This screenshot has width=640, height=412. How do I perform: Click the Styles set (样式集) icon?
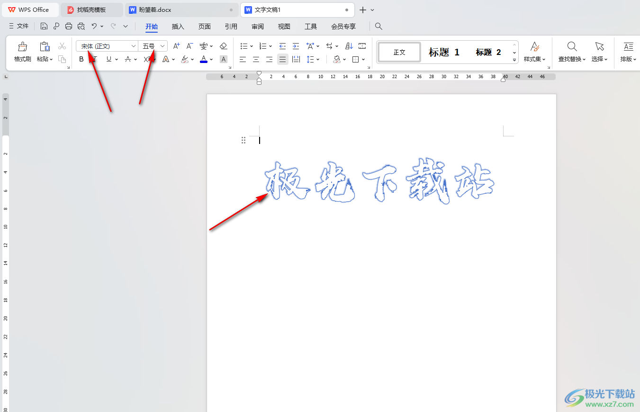(535, 46)
